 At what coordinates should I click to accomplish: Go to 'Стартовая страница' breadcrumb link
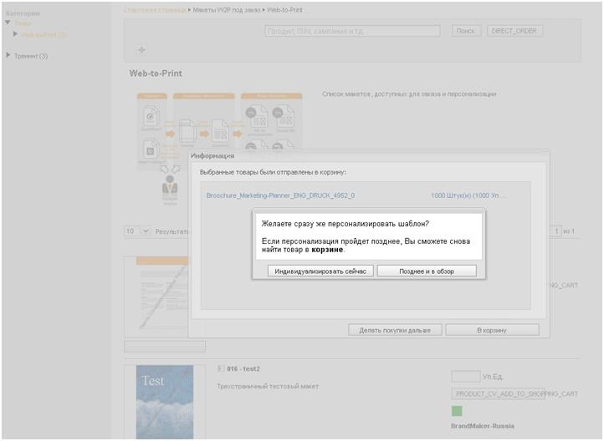pyautogui.click(x=155, y=10)
